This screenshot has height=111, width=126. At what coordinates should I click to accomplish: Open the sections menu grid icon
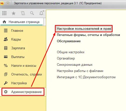pyautogui.click(x=4, y=13)
